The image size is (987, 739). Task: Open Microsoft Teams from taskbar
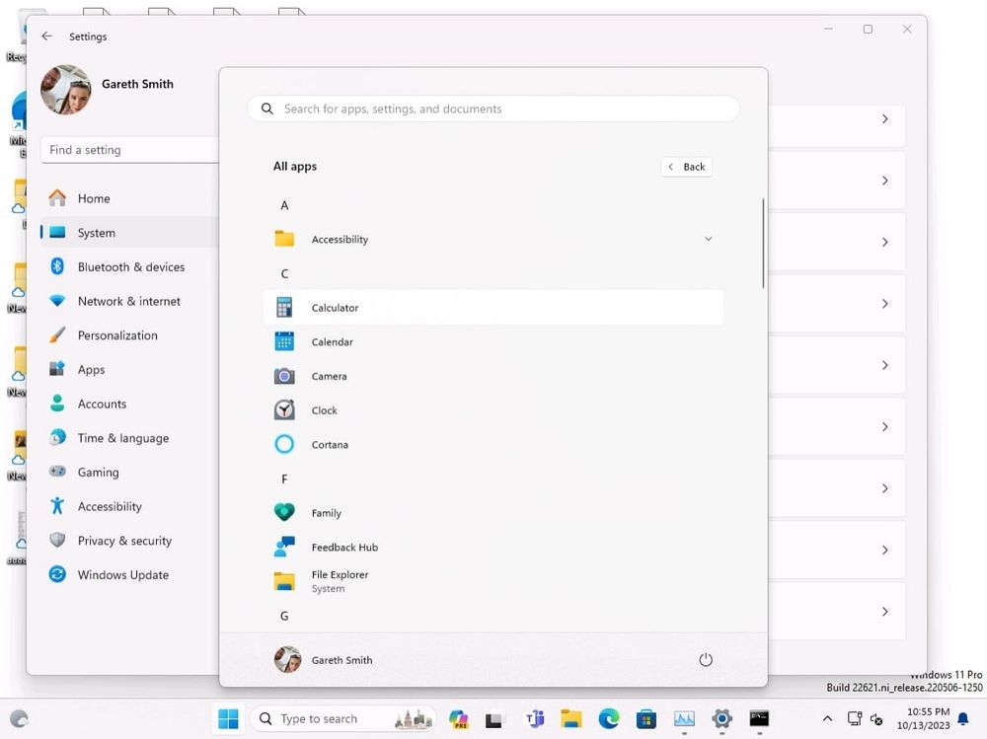(x=534, y=718)
